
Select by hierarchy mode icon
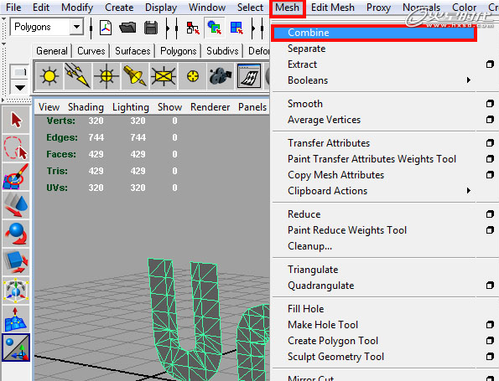click(x=193, y=28)
